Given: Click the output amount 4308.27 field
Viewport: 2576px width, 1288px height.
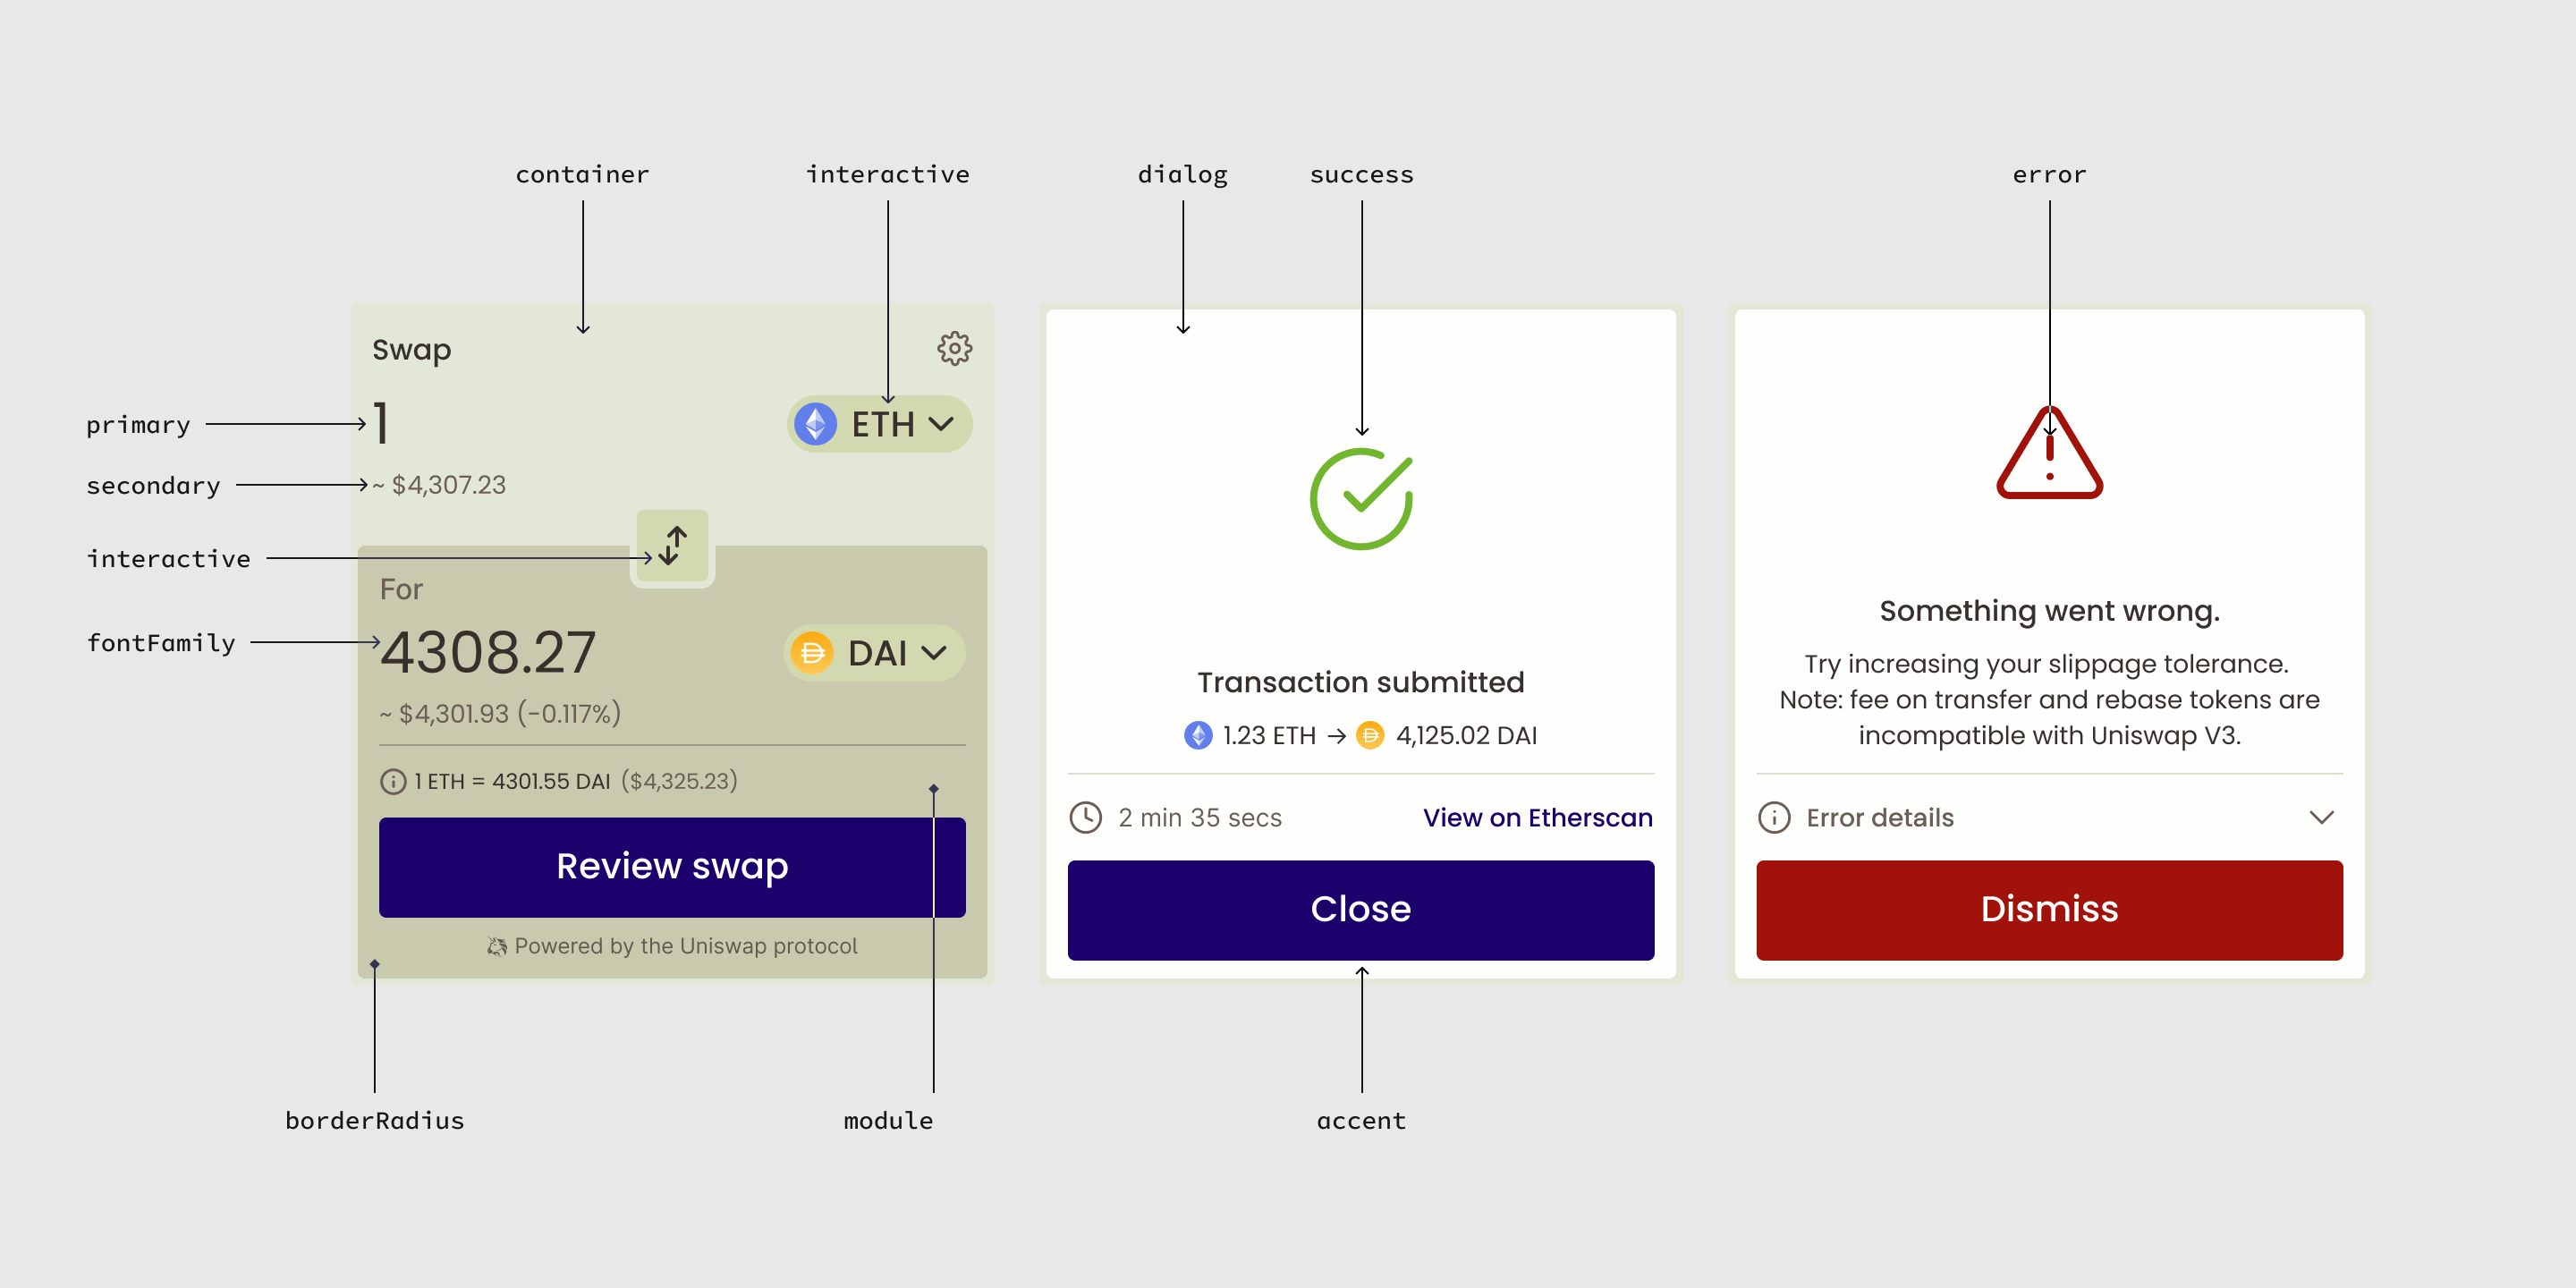Looking at the screenshot, I should [x=488, y=652].
